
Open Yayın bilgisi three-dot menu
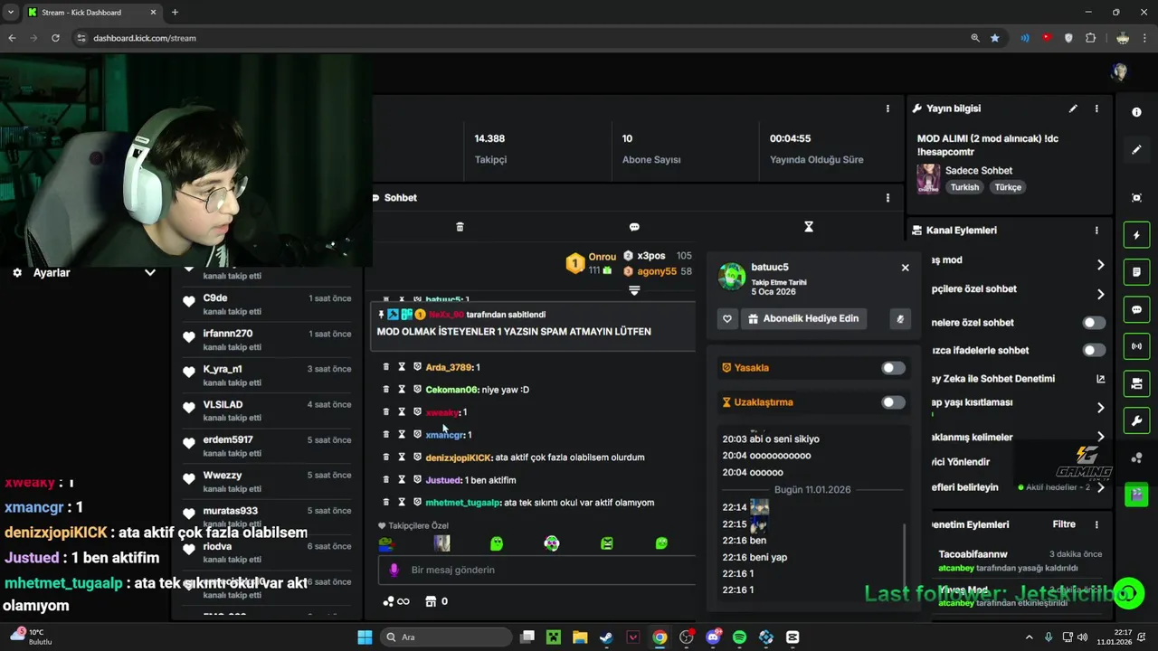pos(1096,108)
